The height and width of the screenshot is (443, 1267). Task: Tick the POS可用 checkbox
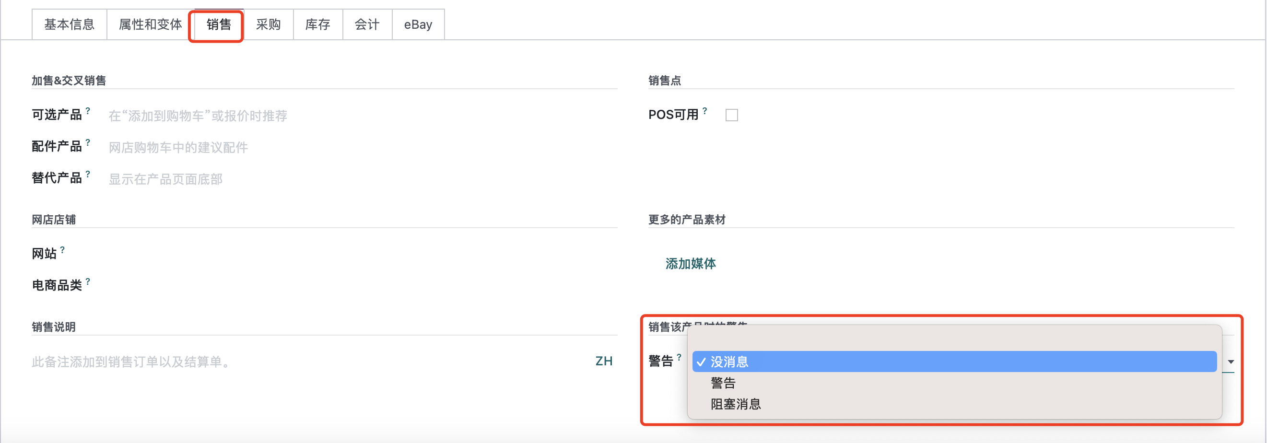pyautogui.click(x=731, y=115)
